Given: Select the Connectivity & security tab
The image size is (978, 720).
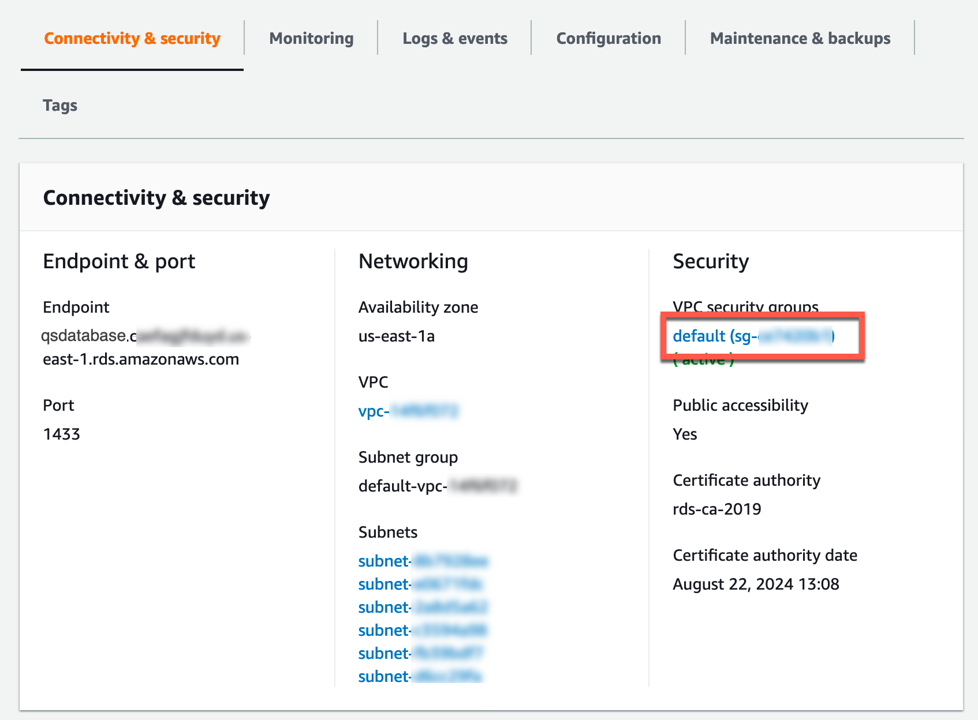Looking at the screenshot, I should pos(132,39).
